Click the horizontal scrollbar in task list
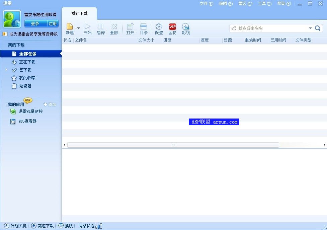 [173, 145]
